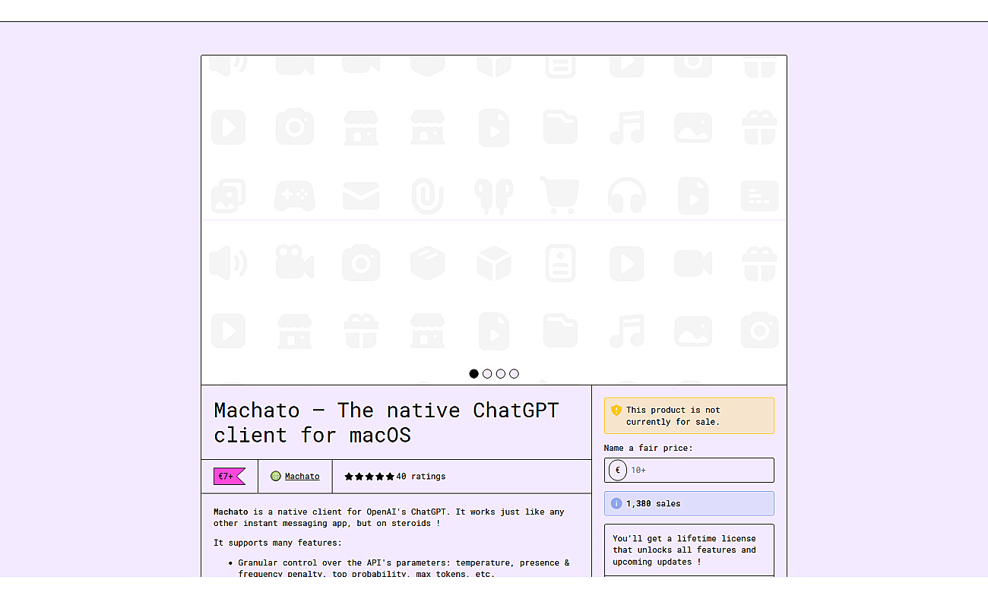Click the 'Name a fair price:' label

tap(648, 448)
